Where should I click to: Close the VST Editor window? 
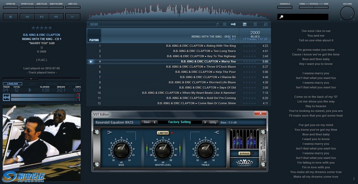[261, 113]
